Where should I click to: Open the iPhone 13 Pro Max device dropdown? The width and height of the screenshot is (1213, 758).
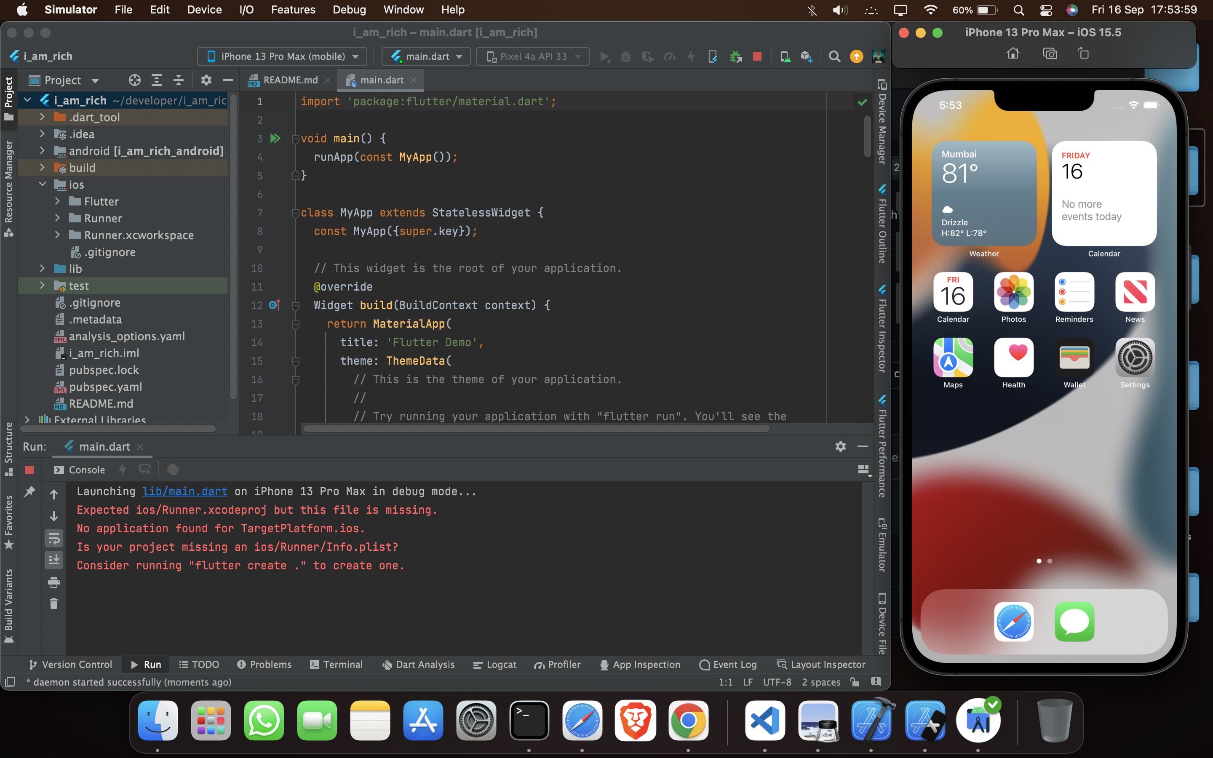[x=282, y=56]
